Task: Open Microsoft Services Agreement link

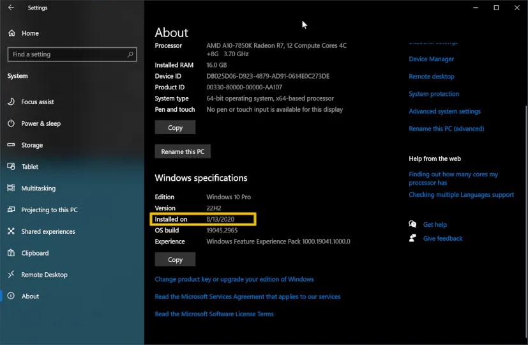Action: [x=248, y=296]
